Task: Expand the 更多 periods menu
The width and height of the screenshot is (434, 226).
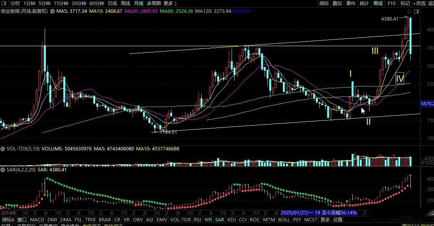Action: (x=170, y=3)
